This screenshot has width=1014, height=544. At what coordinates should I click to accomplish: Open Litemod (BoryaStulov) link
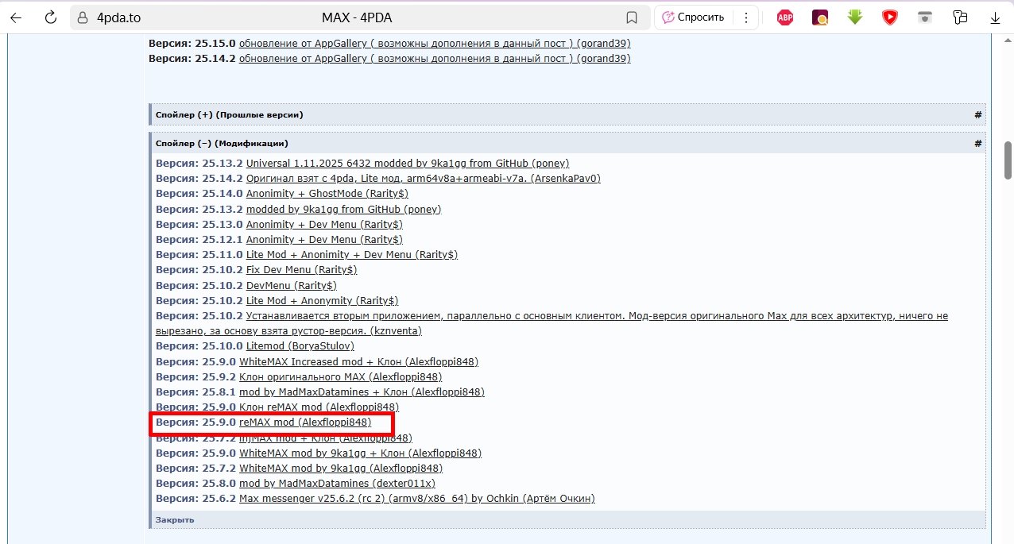(x=300, y=345)
